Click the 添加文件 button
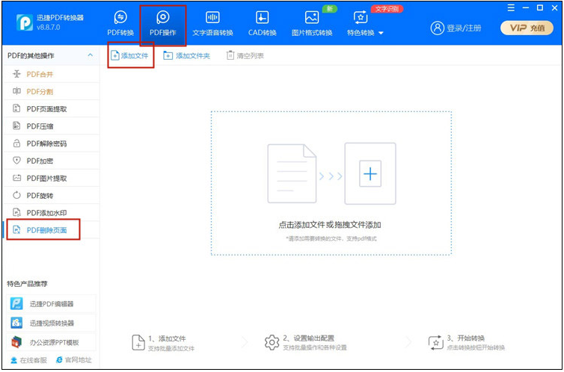Screen dimensions: 564x372 pyautogui.click(x=129, y=56)
